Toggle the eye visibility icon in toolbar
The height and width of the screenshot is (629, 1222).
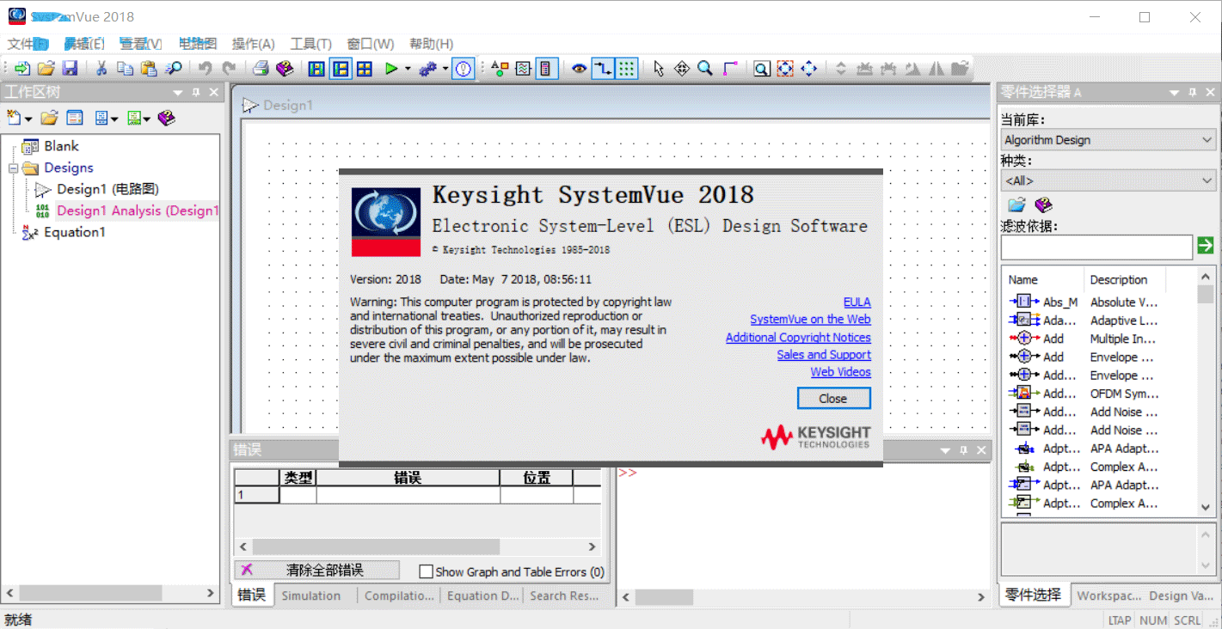pyautogui.click(x=579, y=69)
